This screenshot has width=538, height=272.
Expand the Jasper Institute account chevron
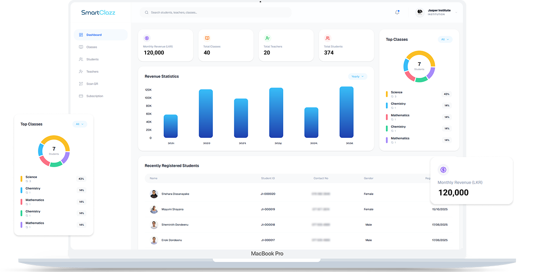click(x=456, y=12)
